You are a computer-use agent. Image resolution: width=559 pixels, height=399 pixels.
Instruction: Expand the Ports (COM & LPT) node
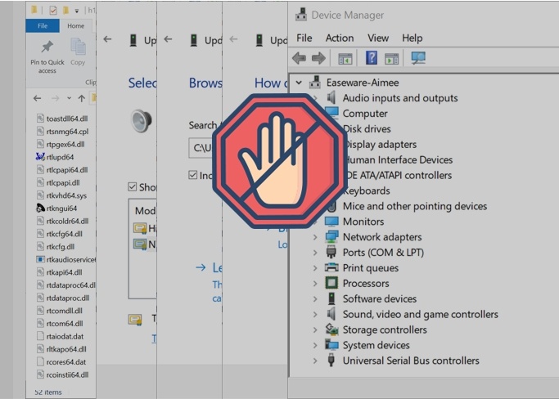tap(315, 253)
